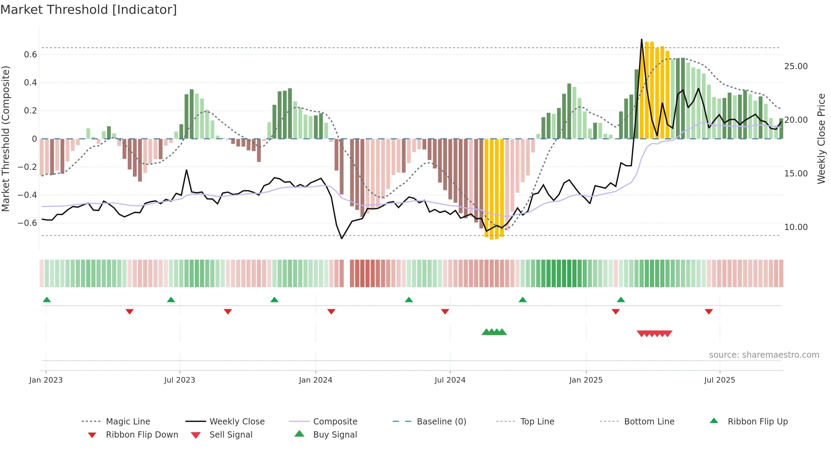Toggle the Magic Line legend entry
831x467 pixels.
(116, 421)
